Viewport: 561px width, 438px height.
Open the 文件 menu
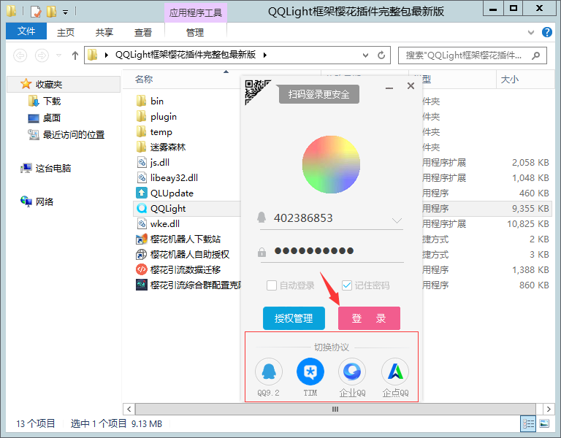click(x=26, y=31)
